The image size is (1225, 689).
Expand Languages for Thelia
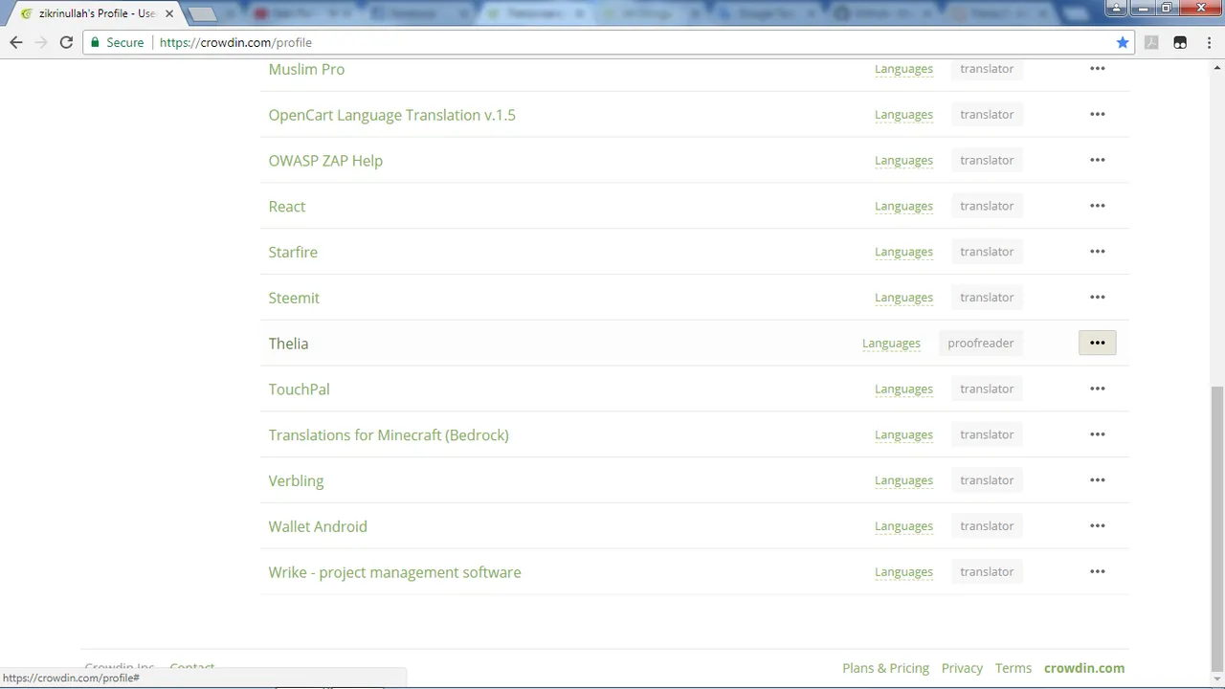pyautogui.click(x=891, y=343)
